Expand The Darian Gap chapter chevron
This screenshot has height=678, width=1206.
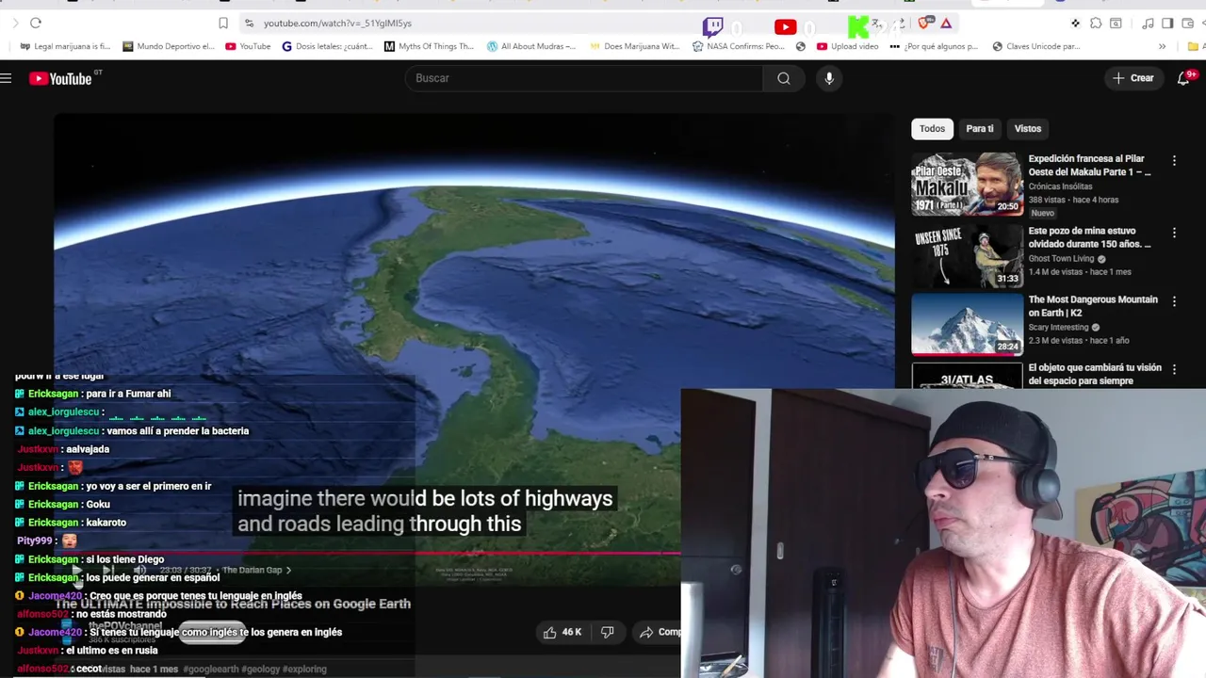pyautogui.click(x=288, y=571)
